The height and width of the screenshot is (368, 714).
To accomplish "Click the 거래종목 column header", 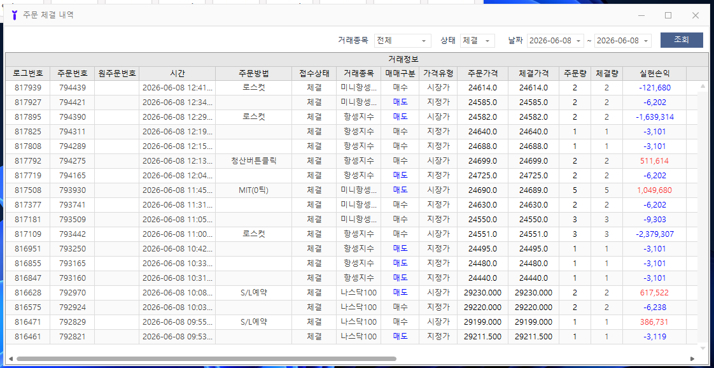I will [x=359, y=73].
